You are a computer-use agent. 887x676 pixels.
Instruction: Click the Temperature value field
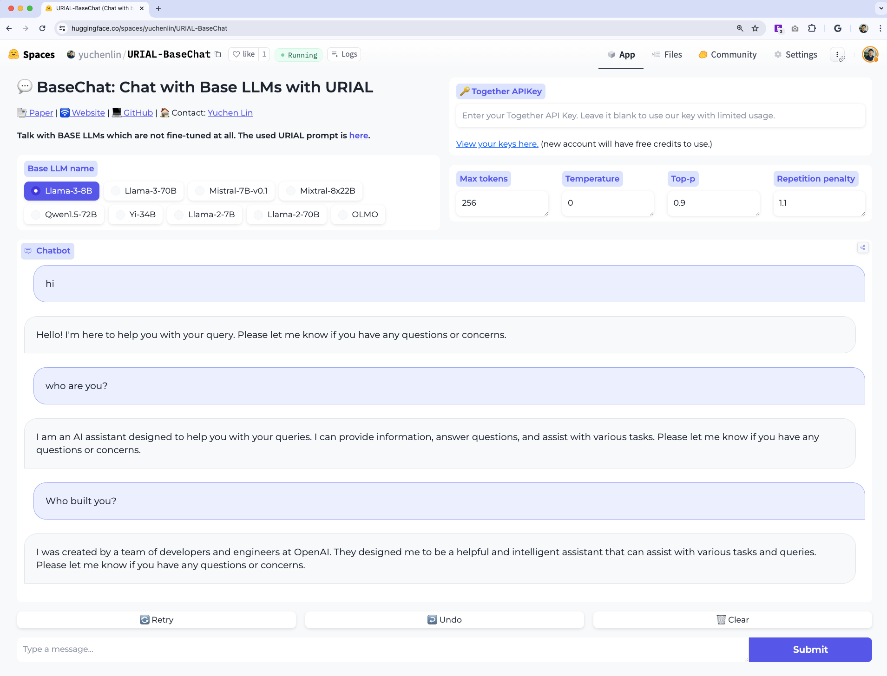[607, 203]
